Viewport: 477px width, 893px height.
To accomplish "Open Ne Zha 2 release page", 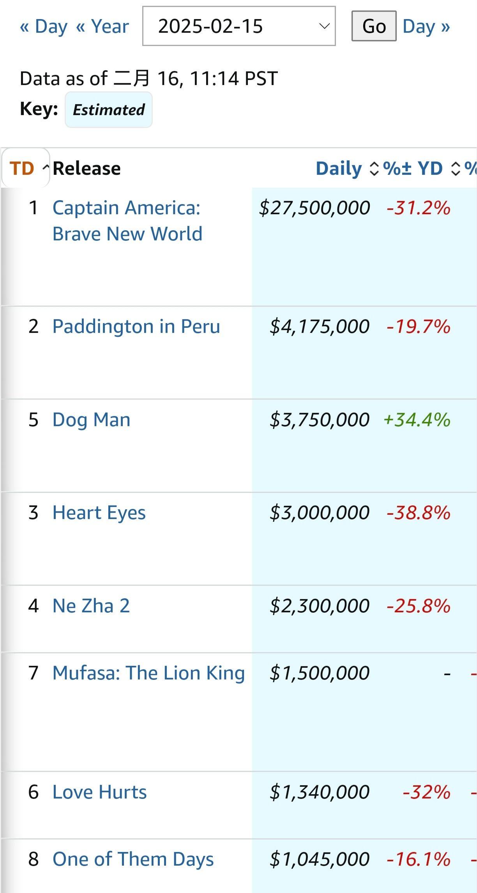I will (91, 606).
